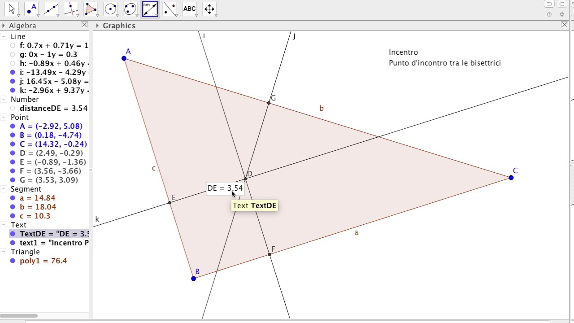Select segment c = 10.3 entry

pyautogui.click(x=35, y=216)
